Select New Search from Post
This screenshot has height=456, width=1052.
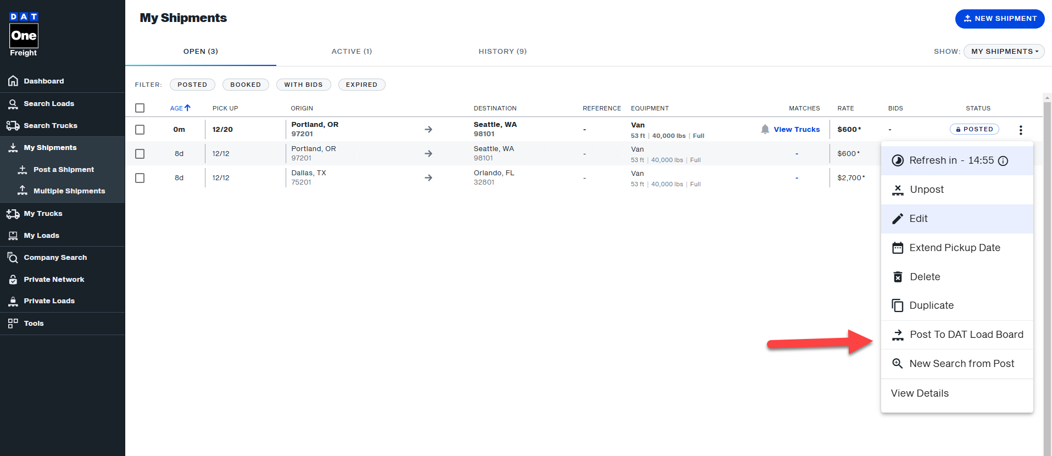coord(957,364)
